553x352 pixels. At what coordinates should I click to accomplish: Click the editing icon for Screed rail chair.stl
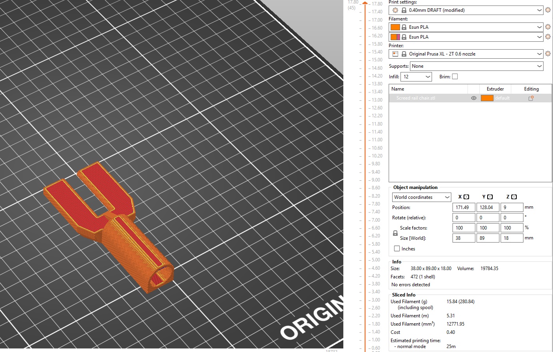point(531,98)
